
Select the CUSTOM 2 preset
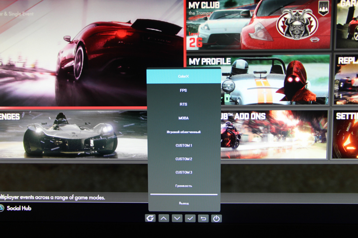tap(184, 159)
